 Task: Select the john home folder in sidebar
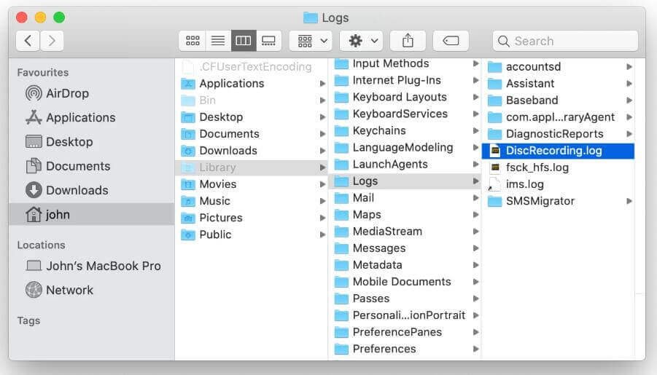[91, 214]
